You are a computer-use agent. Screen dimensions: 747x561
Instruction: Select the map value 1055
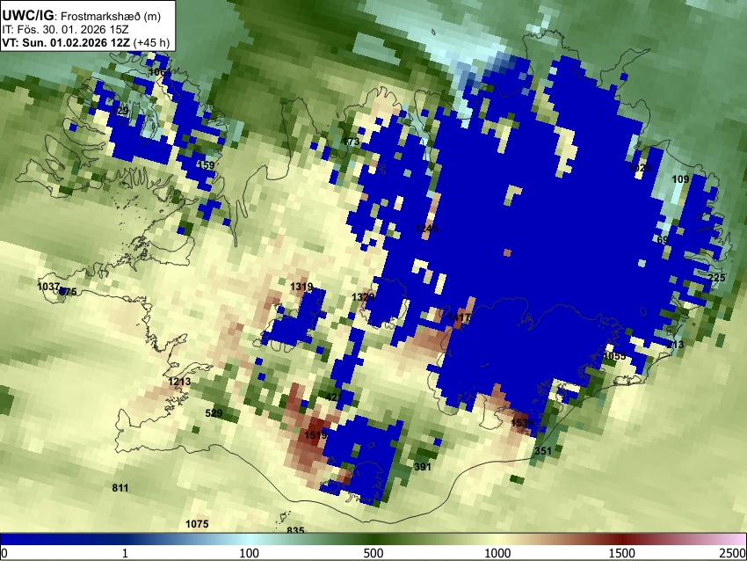[x=614, y=356]
